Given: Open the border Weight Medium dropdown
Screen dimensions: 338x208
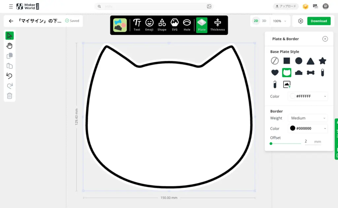Looking at the screenshot, I should point(308,118).
